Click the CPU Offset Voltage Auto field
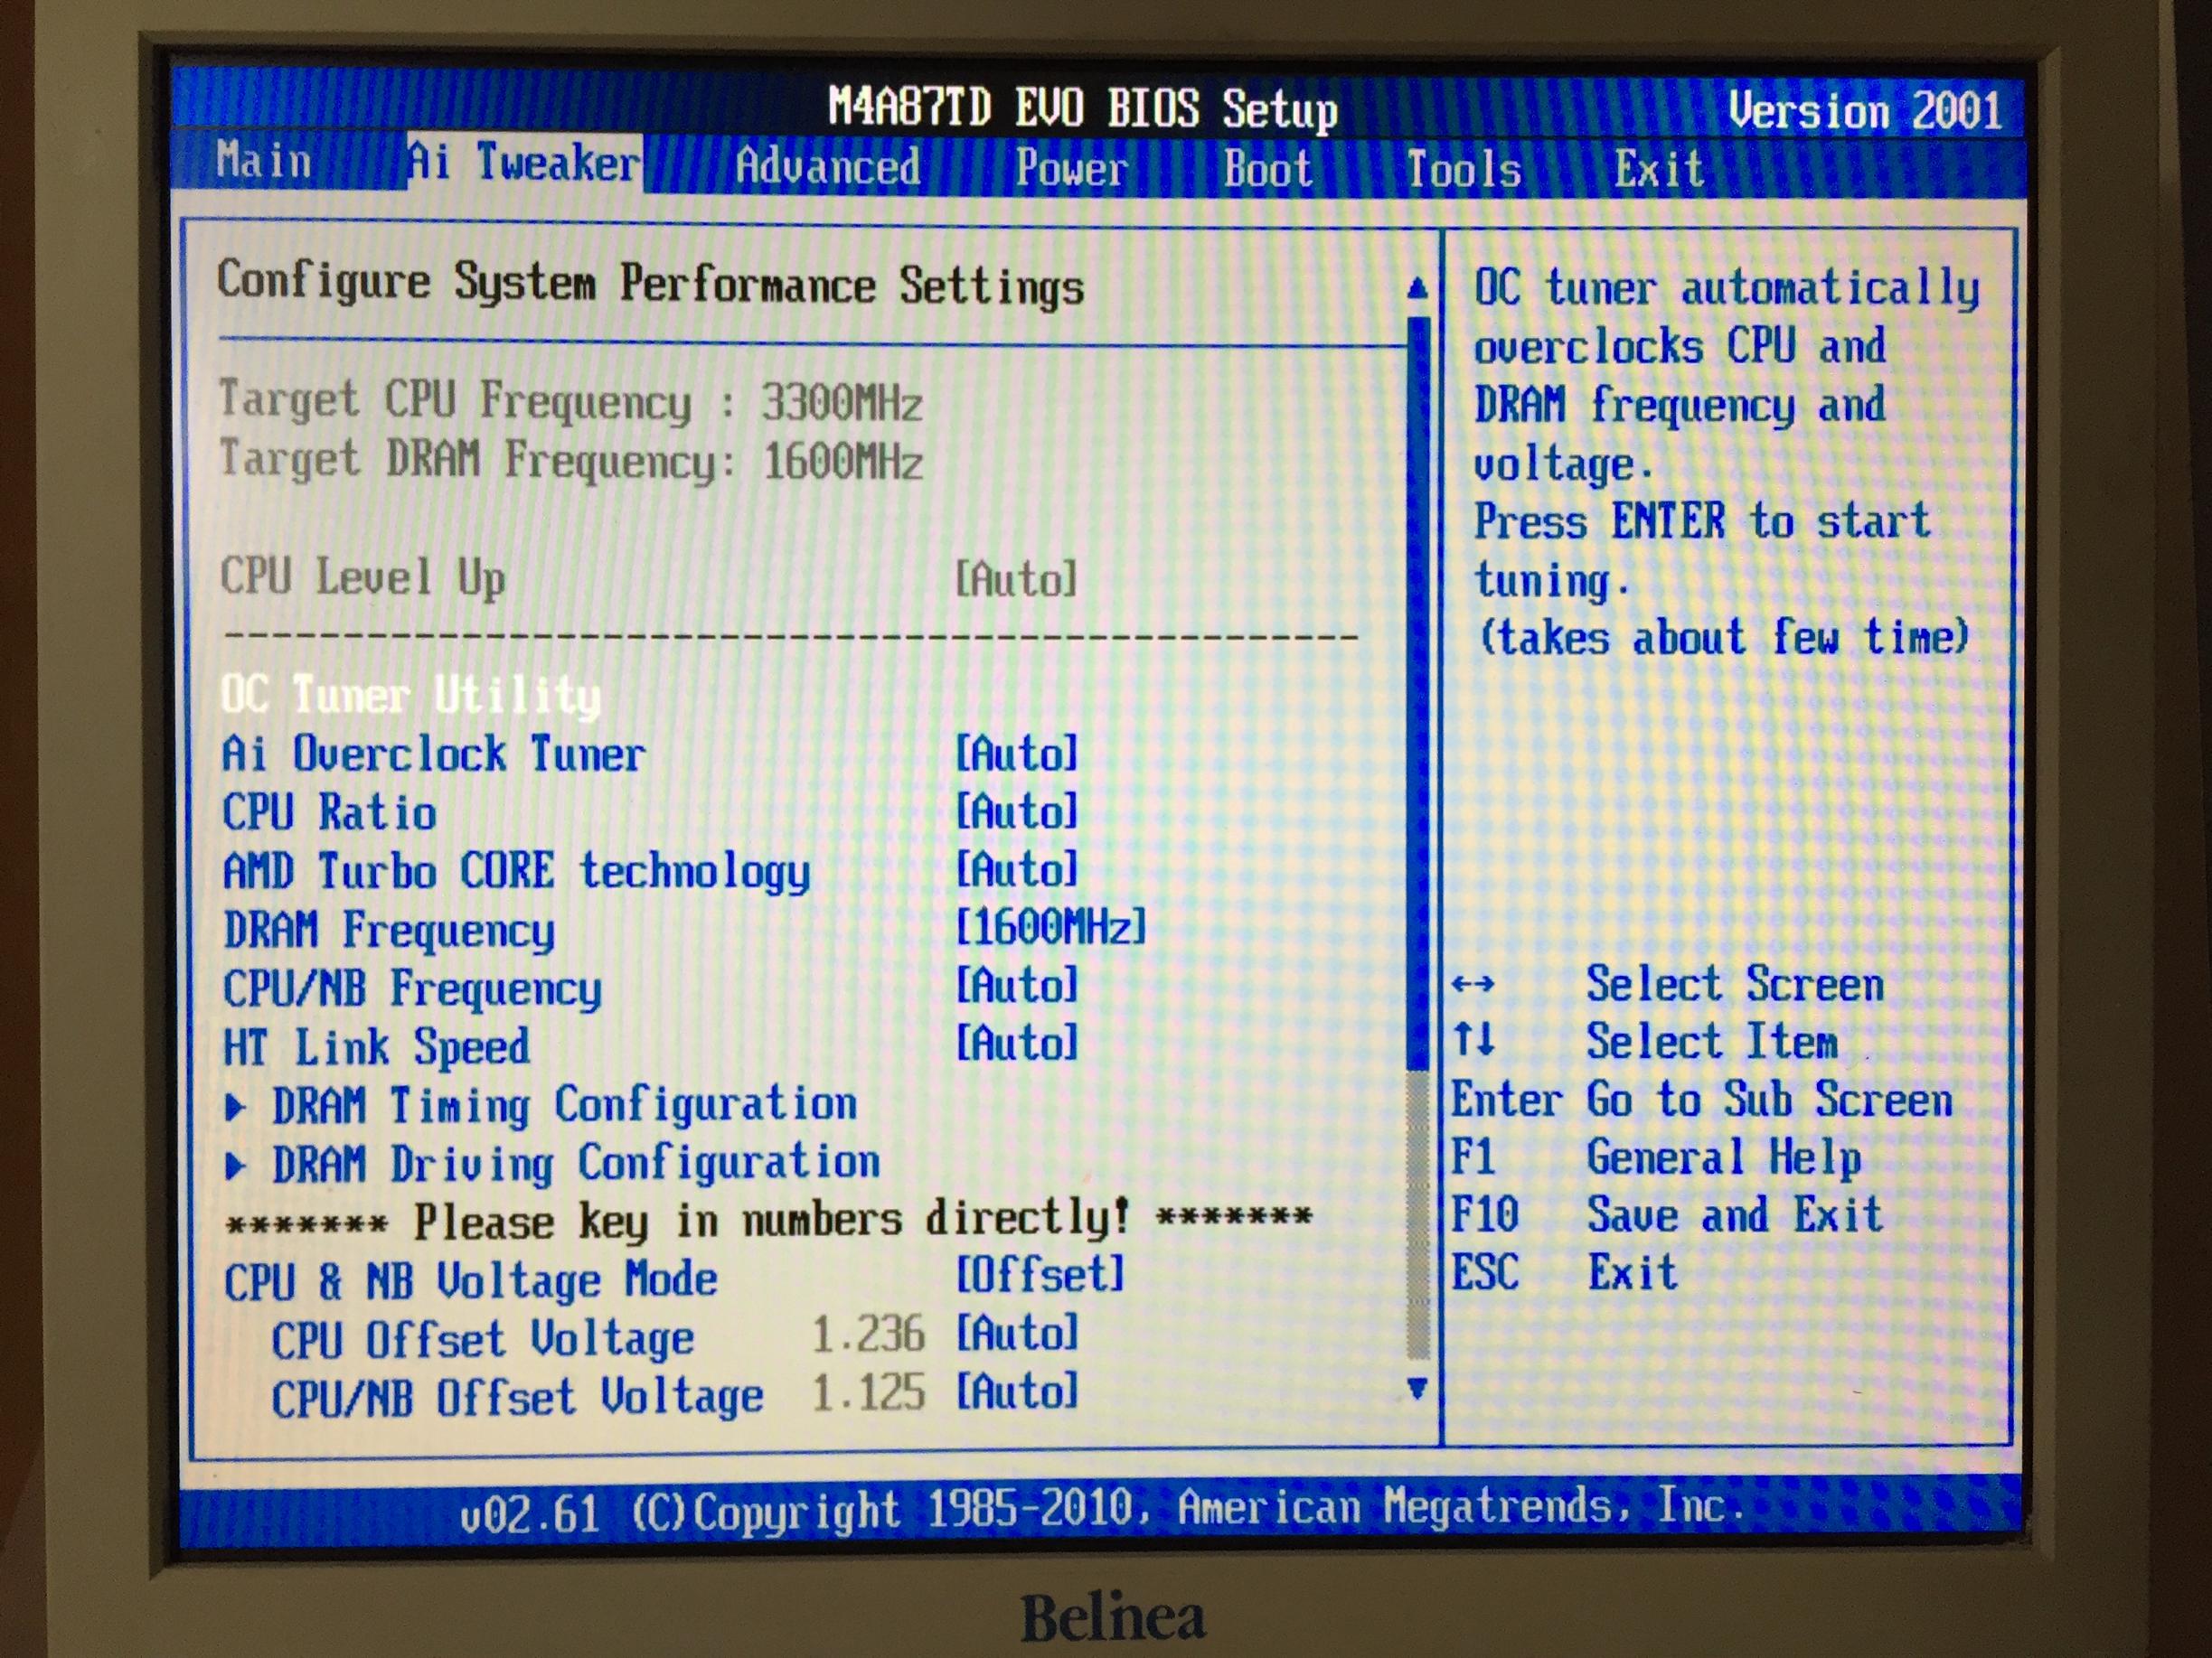 (1016, 1334)
